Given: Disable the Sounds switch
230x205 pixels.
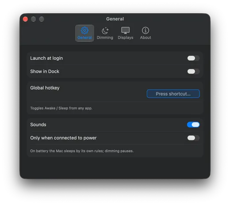Looking at the screenshot, I should (193, 124).
